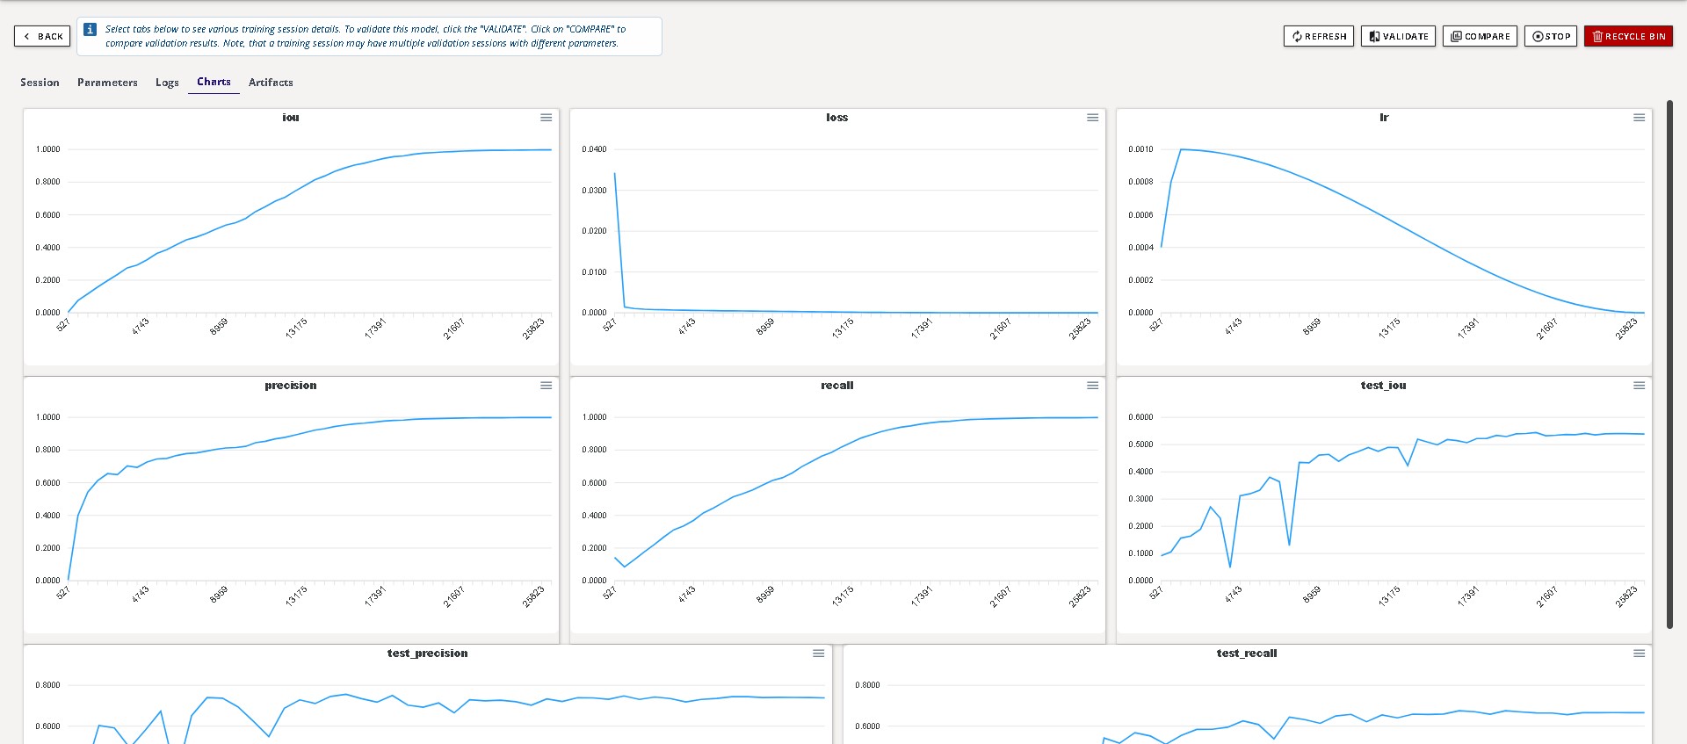Open the precision chart hamburger menu

[546, 386]
